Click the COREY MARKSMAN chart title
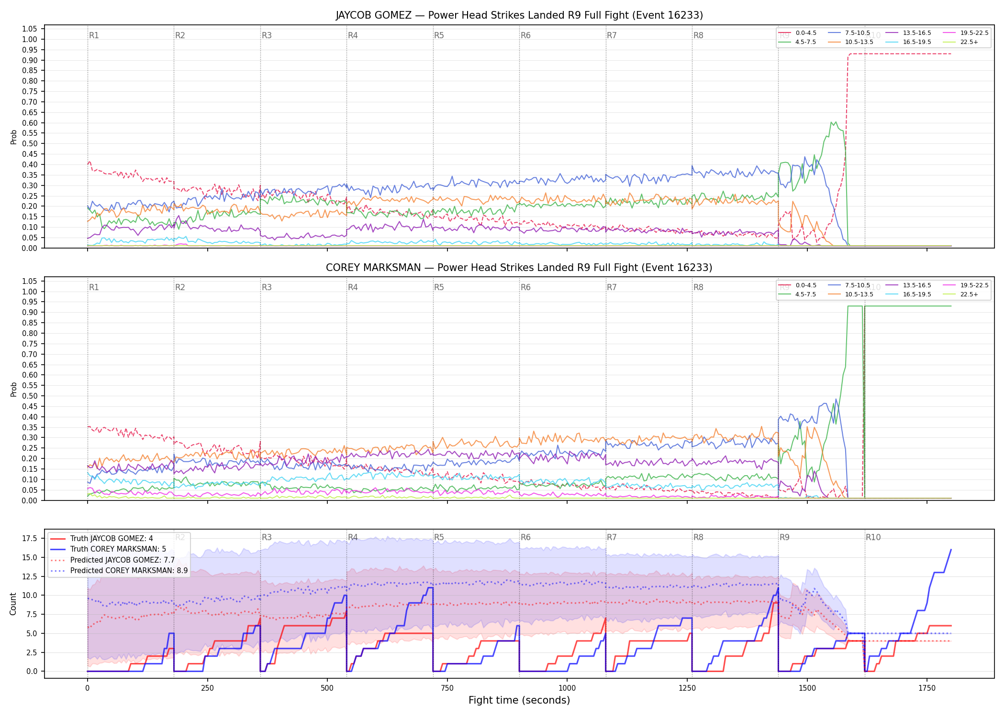1005x717 pixels. click(x=519, y=268)
